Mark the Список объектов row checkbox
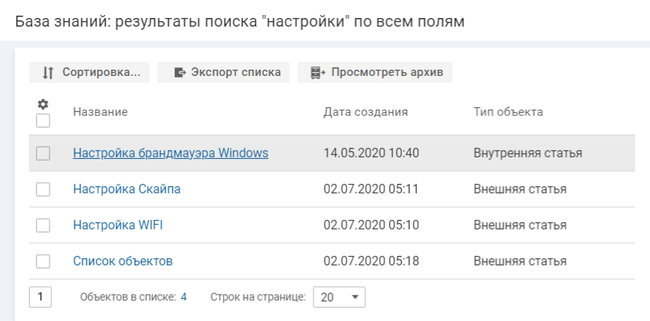The width and height of the screenshot is (650, 321). [43, 261]
